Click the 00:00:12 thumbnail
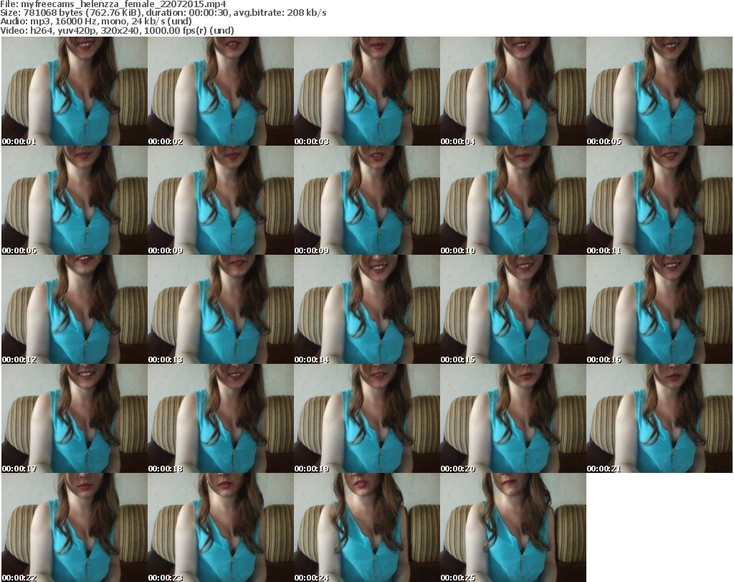Image resolution: width=734 pixels, height=582 pixels. tap(75, 309)
